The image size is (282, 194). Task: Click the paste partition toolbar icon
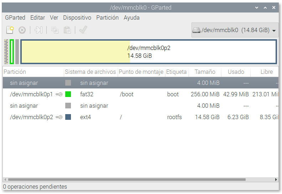click(67, 30)
